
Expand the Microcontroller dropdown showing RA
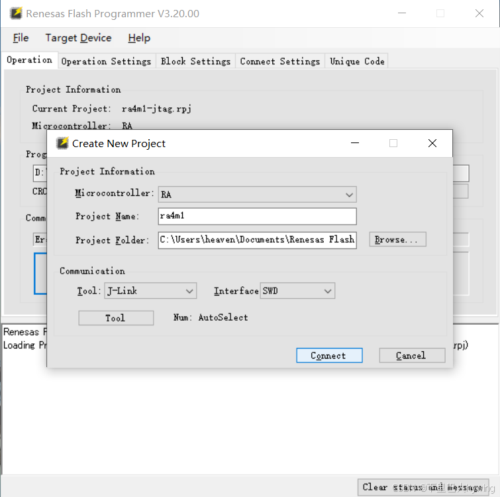coord(258,195)
